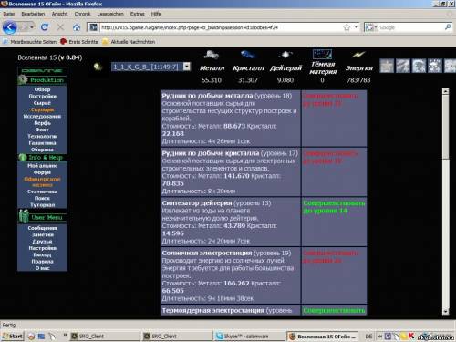Open the search engine selector dropdown

(371, 27)
